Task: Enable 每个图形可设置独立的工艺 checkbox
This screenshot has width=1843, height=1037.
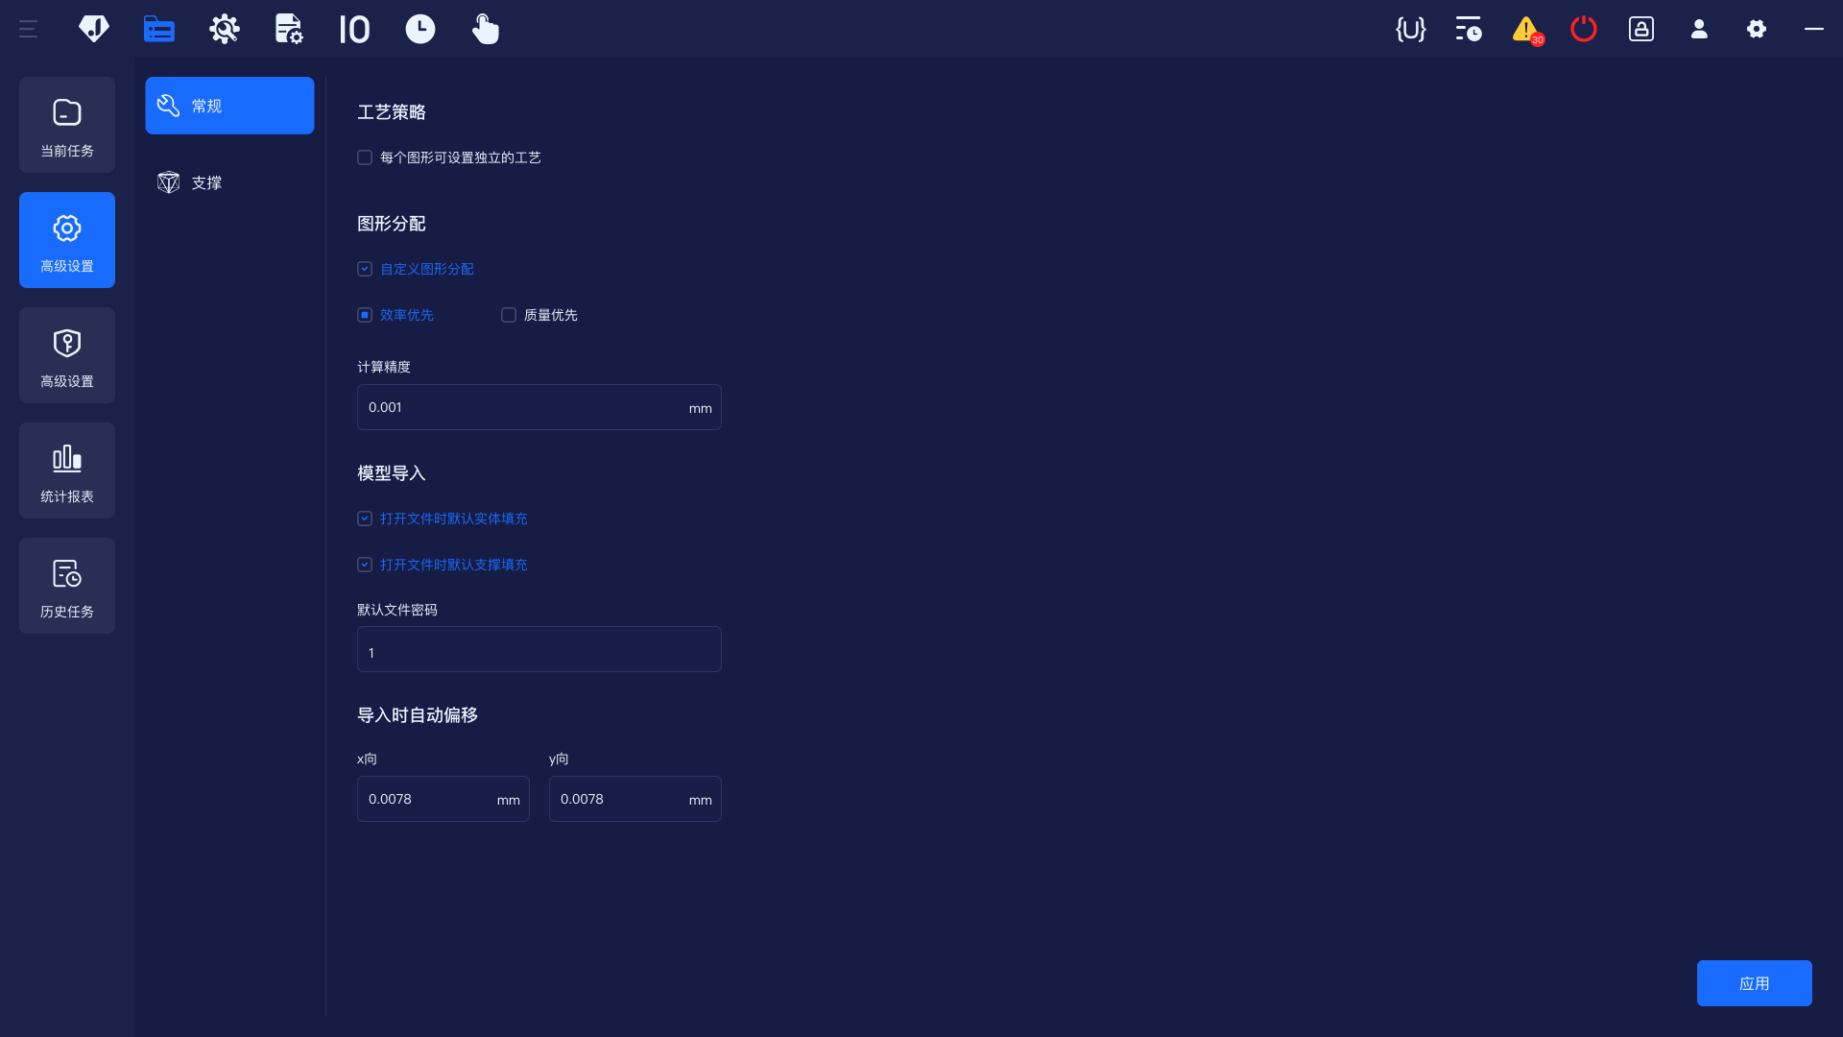Action: (x=365, y=157)
